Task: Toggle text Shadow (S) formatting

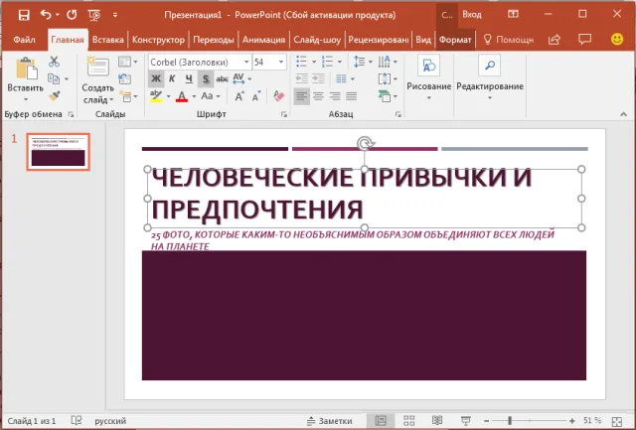Action: tap(206, 78)
